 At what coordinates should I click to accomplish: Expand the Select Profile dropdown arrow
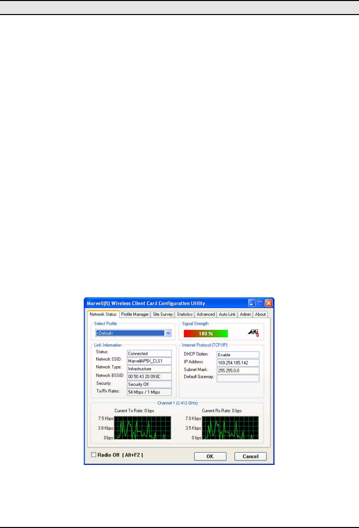click(x=168, y=333)
